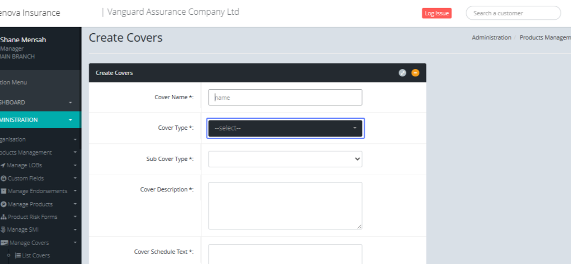The image size is (571, 264).
Task: Collapse Create Covers panel with orange minus
Action: [x=415, y=73]
